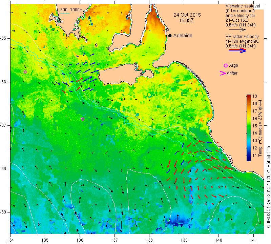This screenshot has height=244, width=271.
Task: Click the time text 15:35Z
Action: click(x=186, y=20)
